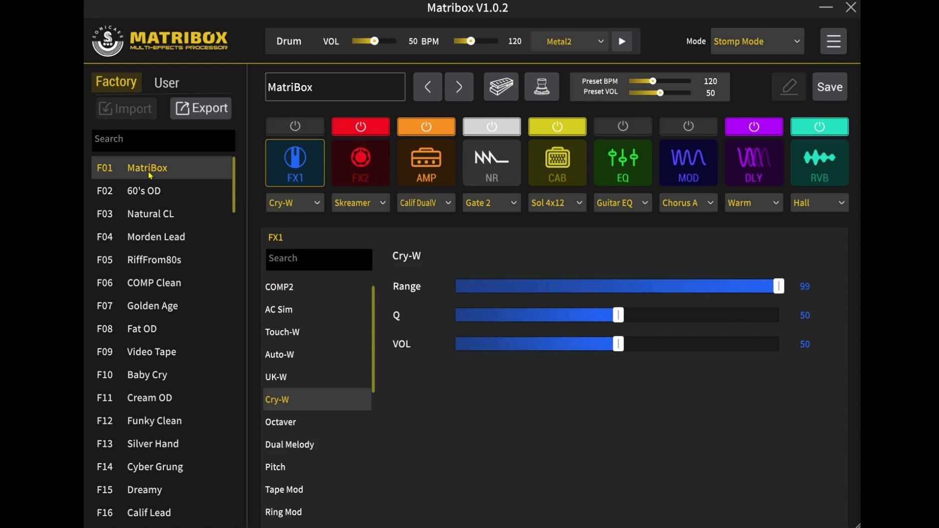Go to previous preset with left arrow
Viewport: 939px width, 528px height.
[x=427, y=87]
